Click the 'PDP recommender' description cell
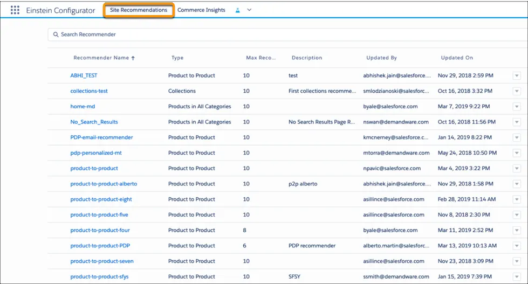Screen dimensions: 528x284 tap(312, 246)
